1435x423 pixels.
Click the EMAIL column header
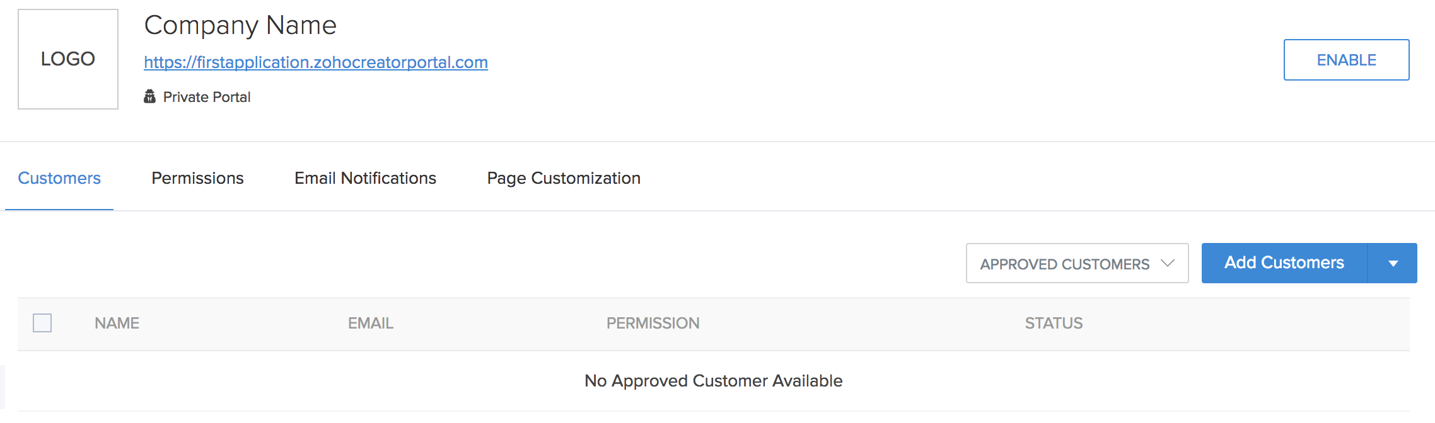pyautogui.click(x=371, y=323)
